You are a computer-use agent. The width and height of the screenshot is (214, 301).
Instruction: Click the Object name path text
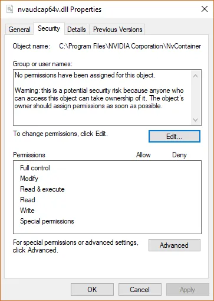click(130, 46)
